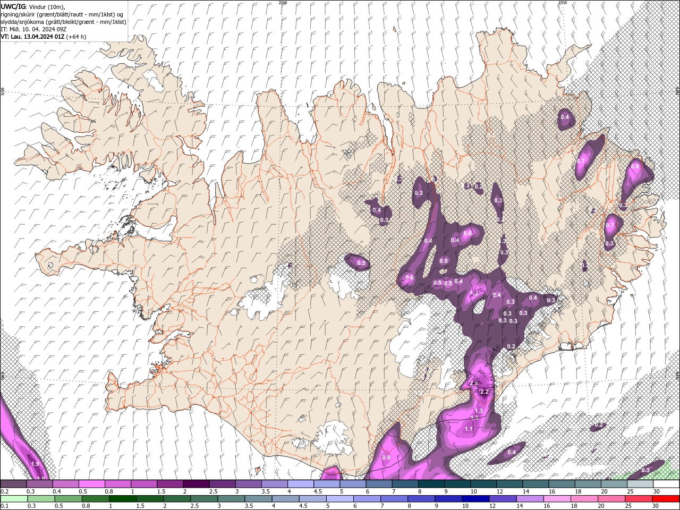Pick the dark teal top-row swatch between 8 and 9

click(x=431, y=483)
